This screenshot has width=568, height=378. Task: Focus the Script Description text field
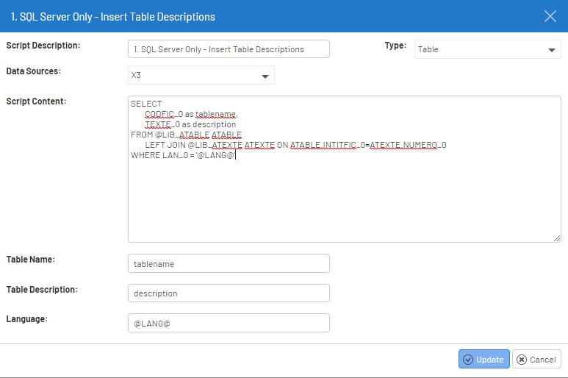click(x=229, y=49)
